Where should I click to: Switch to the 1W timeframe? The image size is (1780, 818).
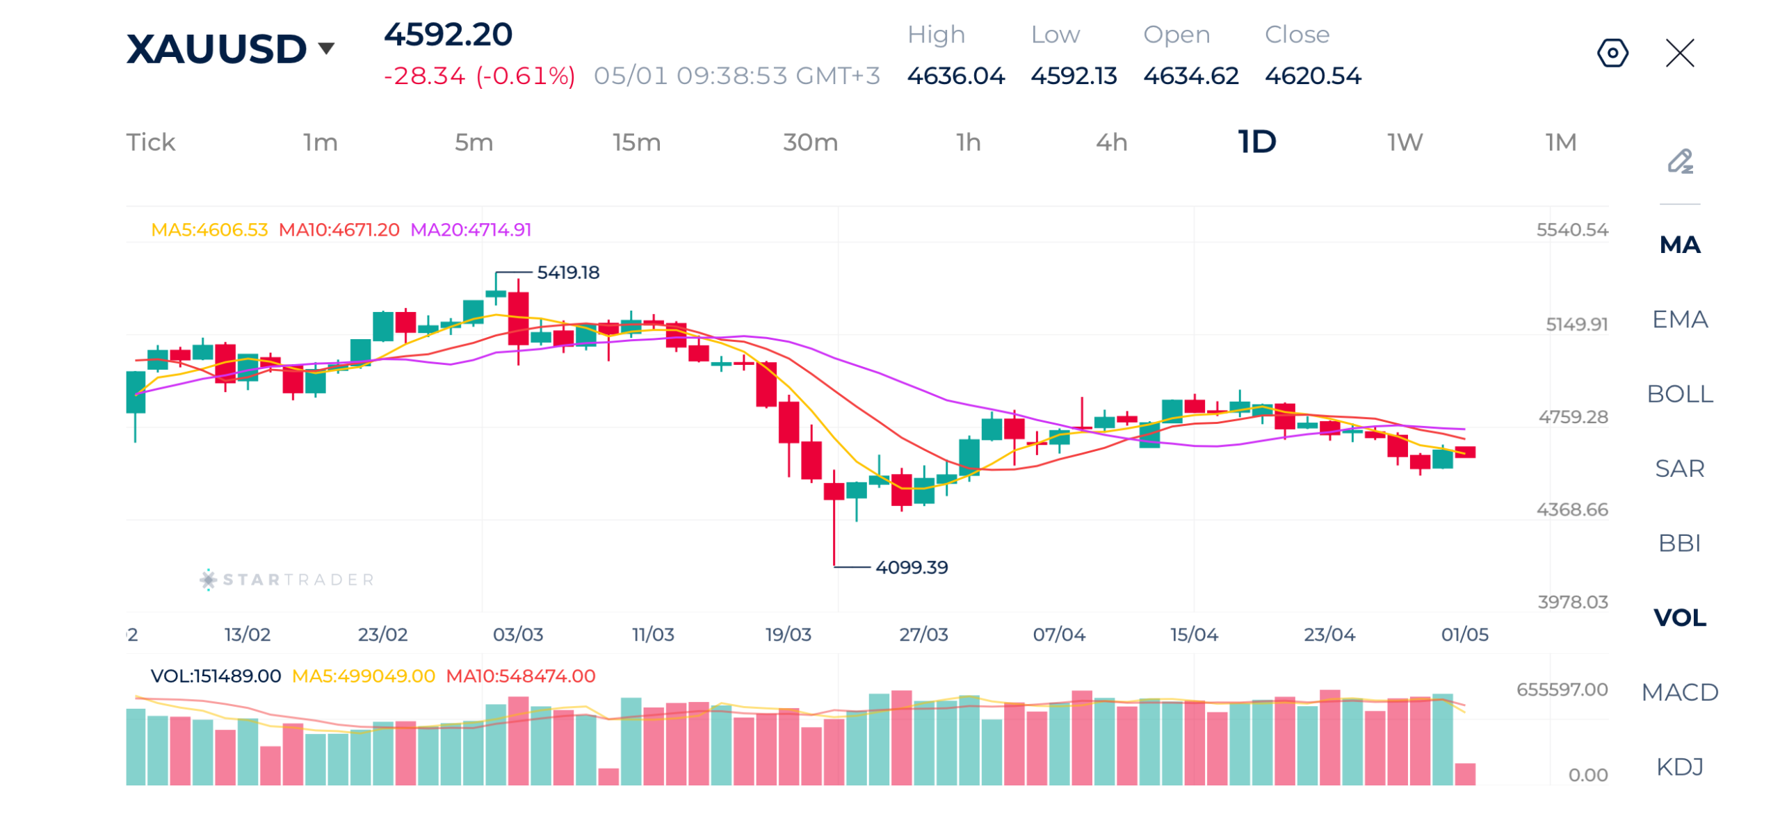tap(1404, 142)
